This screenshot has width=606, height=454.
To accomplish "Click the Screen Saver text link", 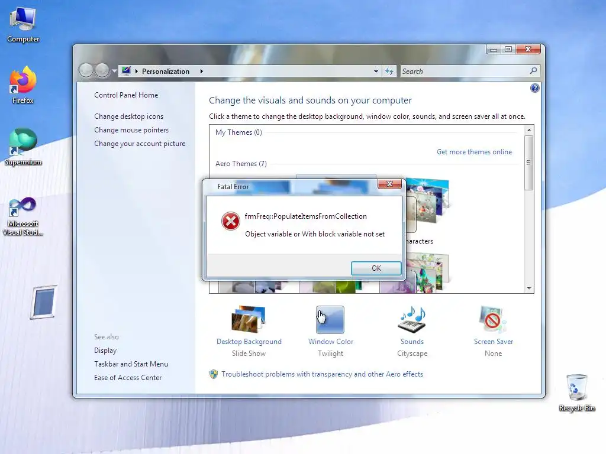I will coord(494,342).
